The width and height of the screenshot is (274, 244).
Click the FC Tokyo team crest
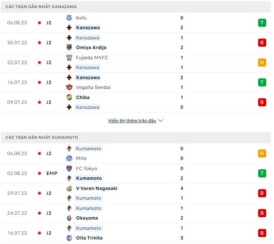click(x=69, y=168)
